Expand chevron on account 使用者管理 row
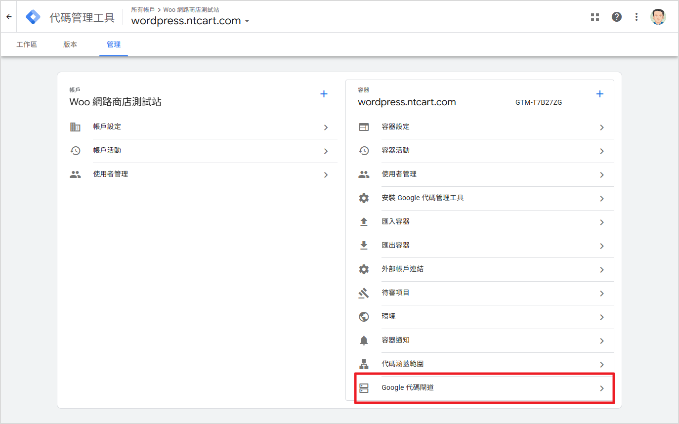 [326, 175]
